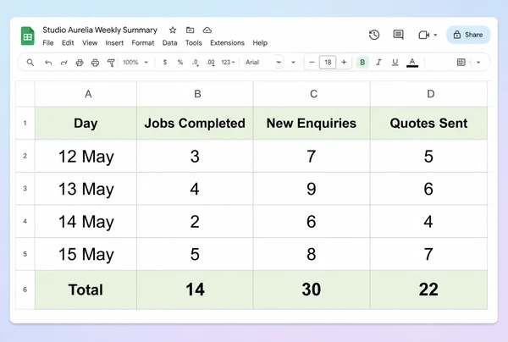The height and width of the screenshot is (342, 508).
Task: Open the 123 number formats dropdown
Action: pos(228,62)
